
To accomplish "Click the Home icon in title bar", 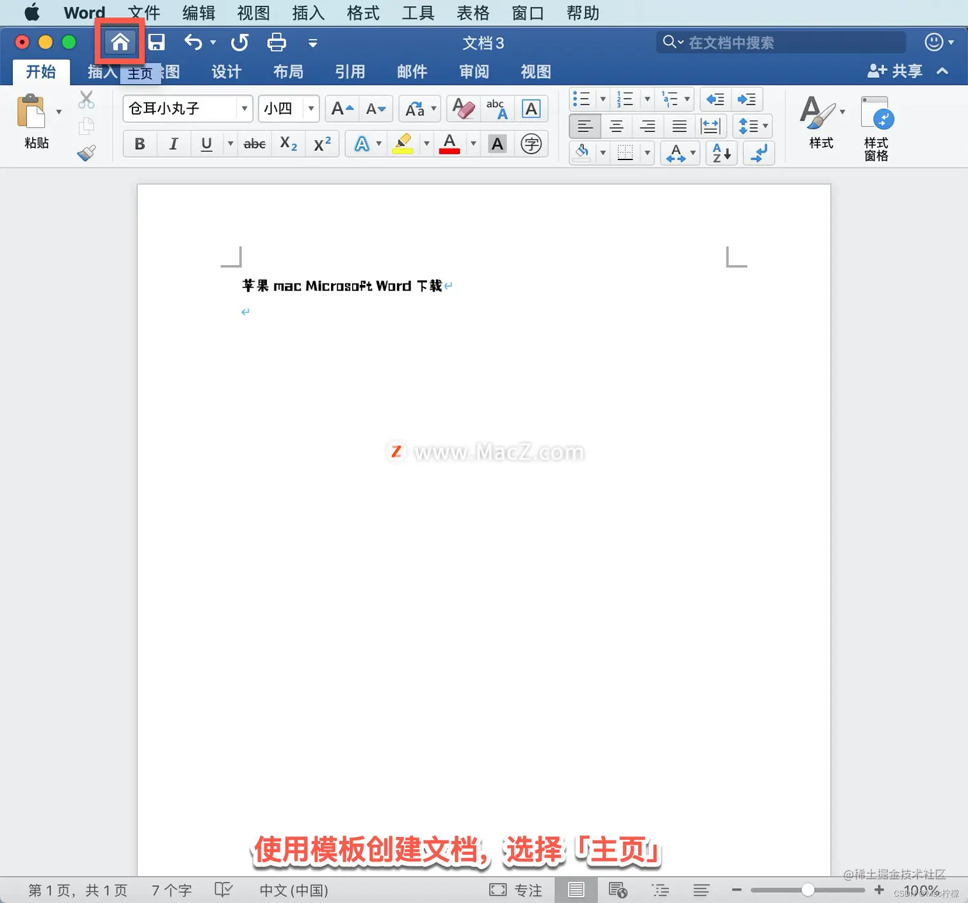I will pyautogui.click(x=120, y=42).
